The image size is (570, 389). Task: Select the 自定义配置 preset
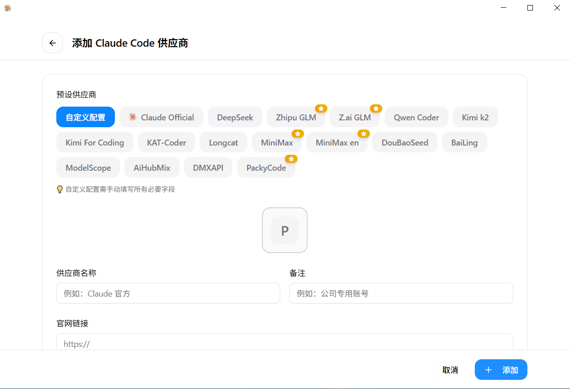coord(86,117)
